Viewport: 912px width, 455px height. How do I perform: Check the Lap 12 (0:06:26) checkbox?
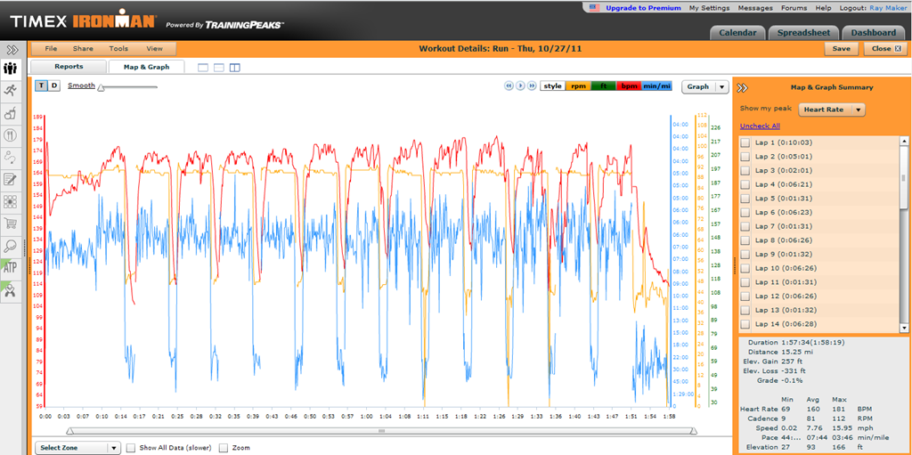coord(745,297)
